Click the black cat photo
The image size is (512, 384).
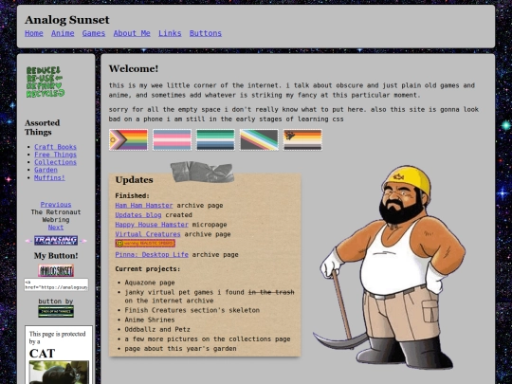[x=59, y=373]
